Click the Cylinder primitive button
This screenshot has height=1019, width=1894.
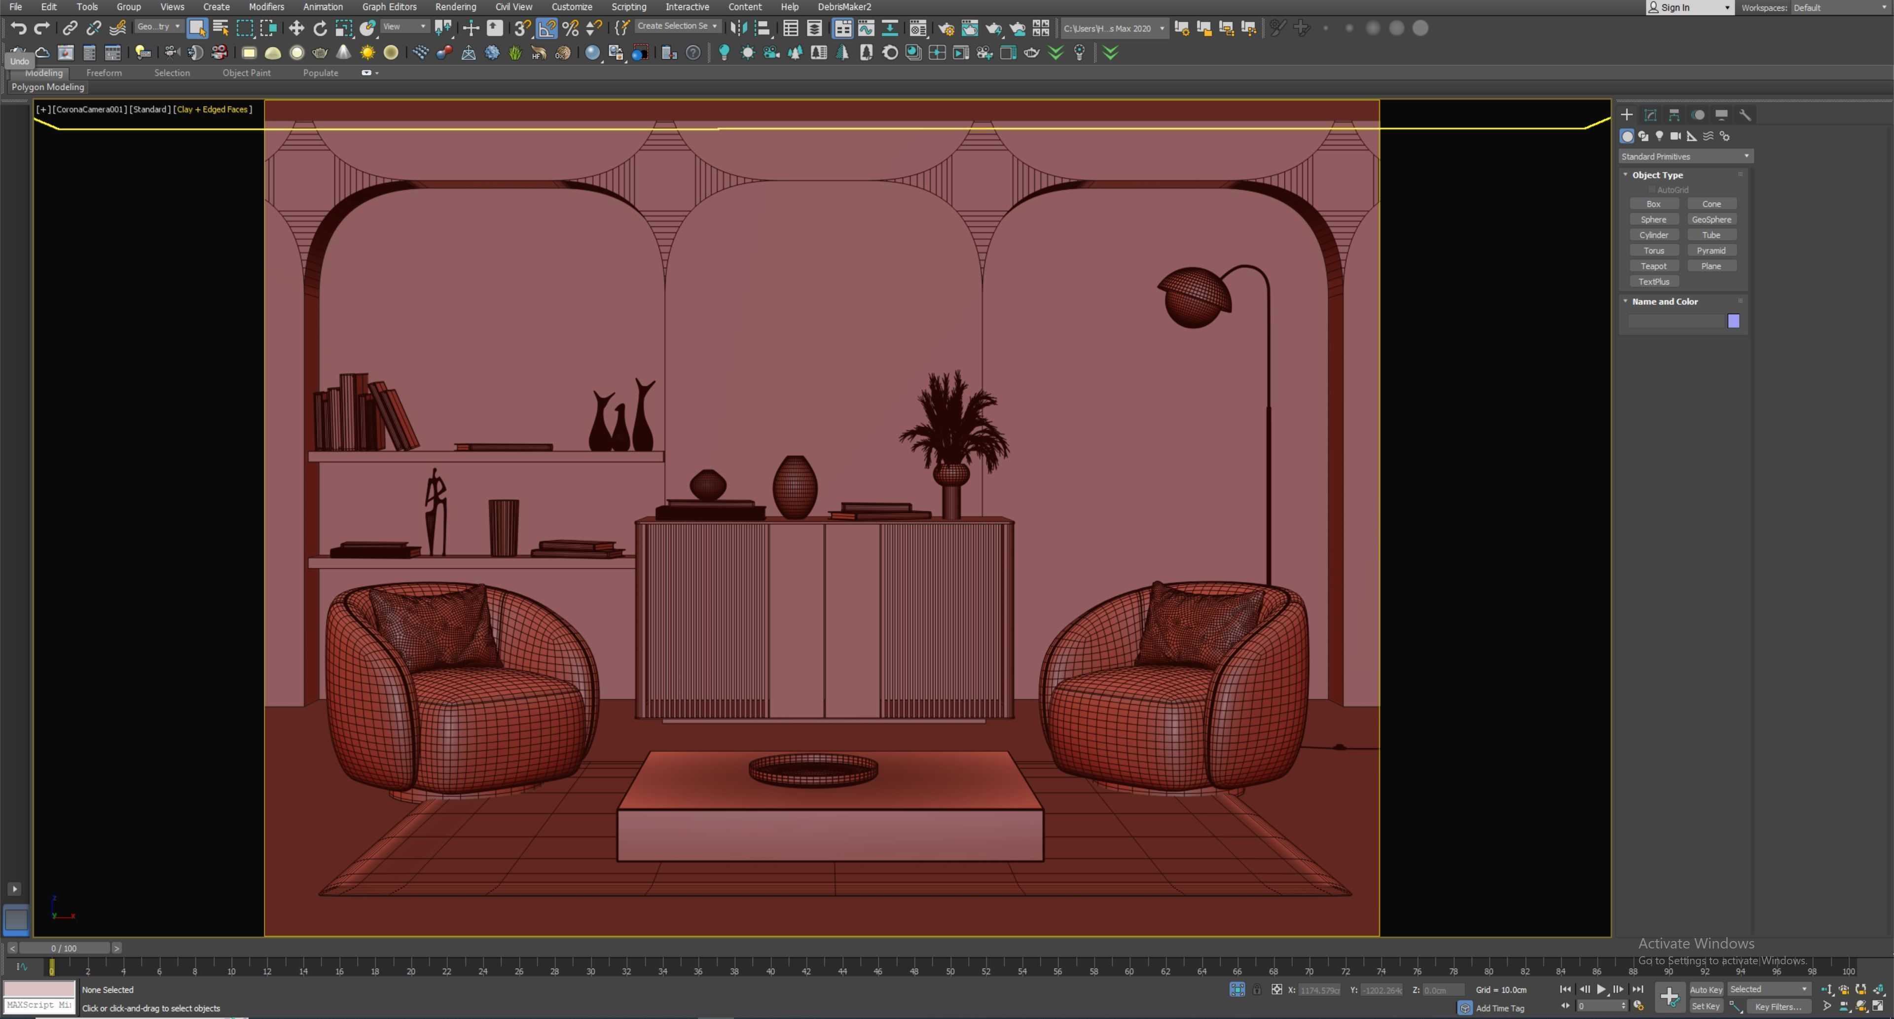click(x=1654, y=235)
